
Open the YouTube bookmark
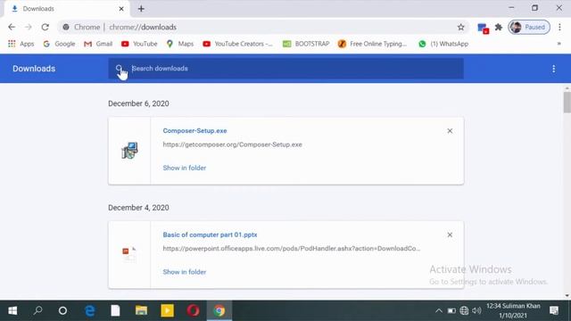tap(139, 44)
